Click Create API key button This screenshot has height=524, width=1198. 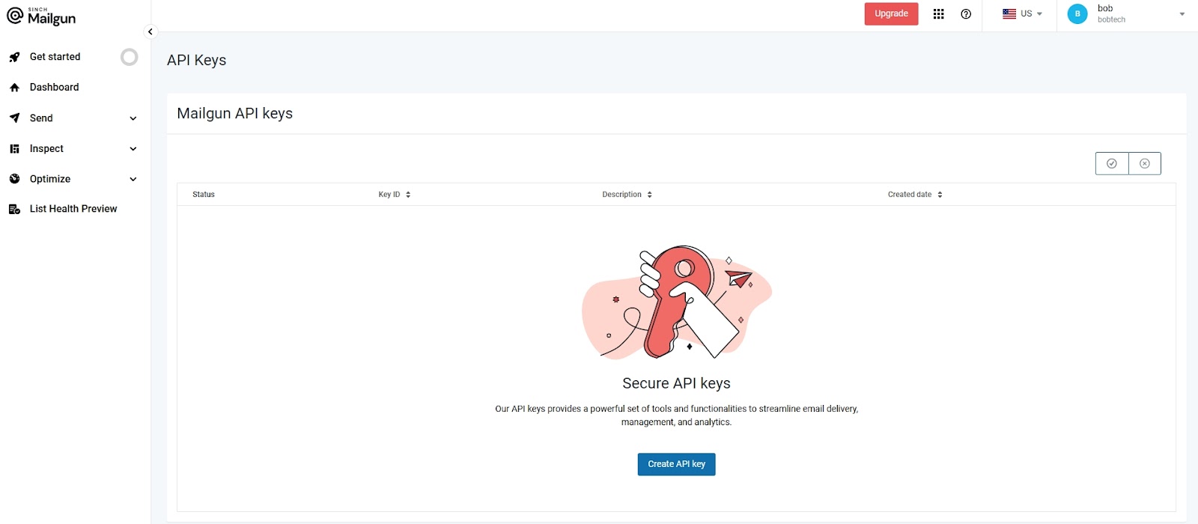676,464
